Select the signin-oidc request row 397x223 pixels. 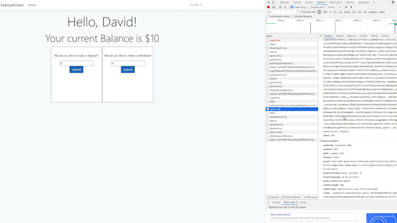tap(292, 109)
